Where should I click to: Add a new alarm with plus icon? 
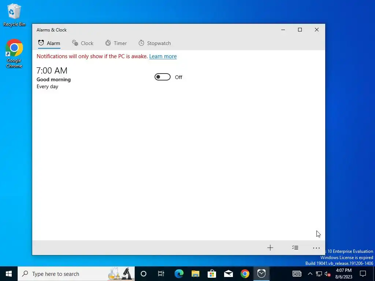(x=270, y=248)
